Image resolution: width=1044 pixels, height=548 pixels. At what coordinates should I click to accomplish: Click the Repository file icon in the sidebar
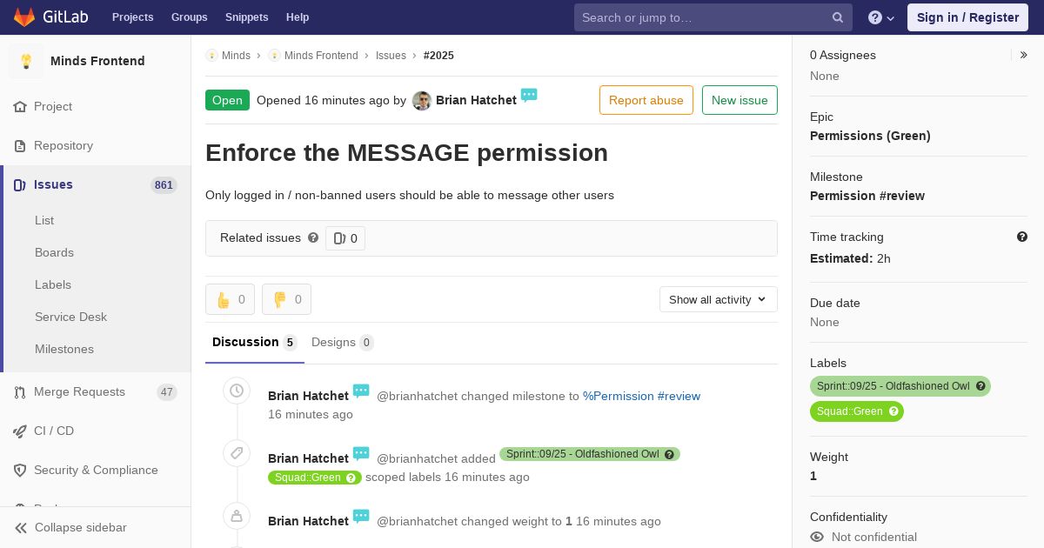tap(20, 146)
